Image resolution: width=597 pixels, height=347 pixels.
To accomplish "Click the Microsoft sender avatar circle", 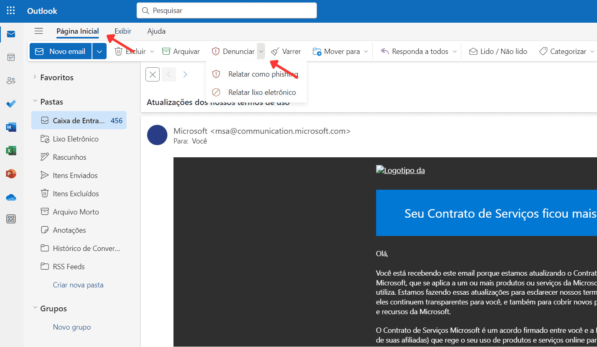I will pos(157,135).
